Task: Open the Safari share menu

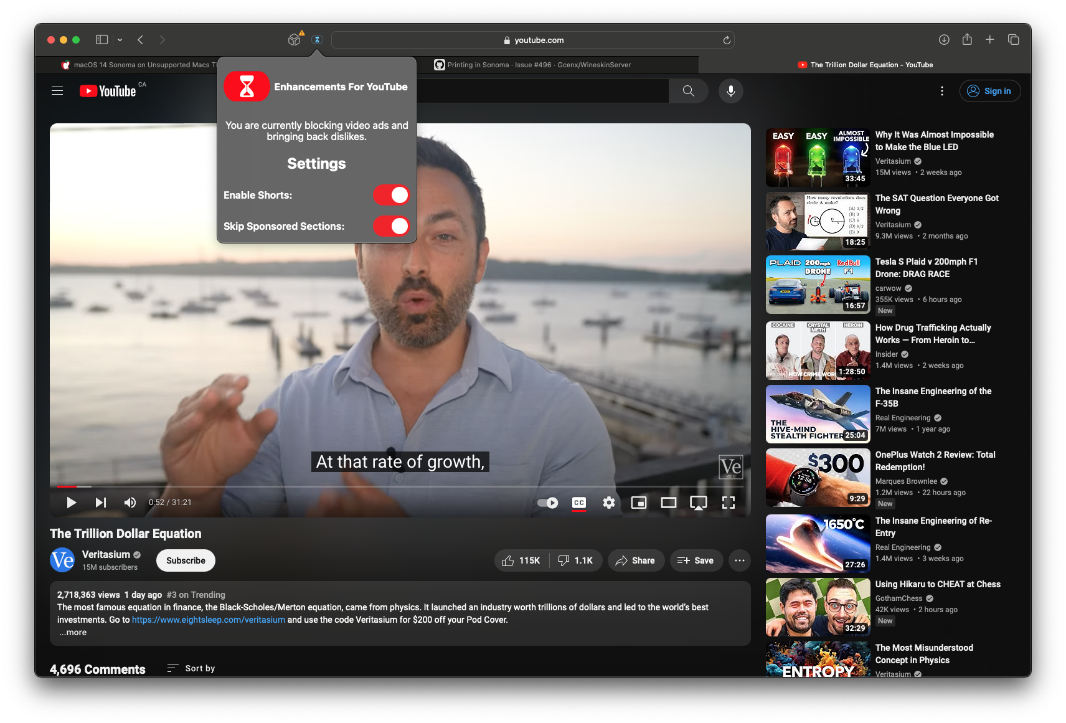Action: pos(967,39)
